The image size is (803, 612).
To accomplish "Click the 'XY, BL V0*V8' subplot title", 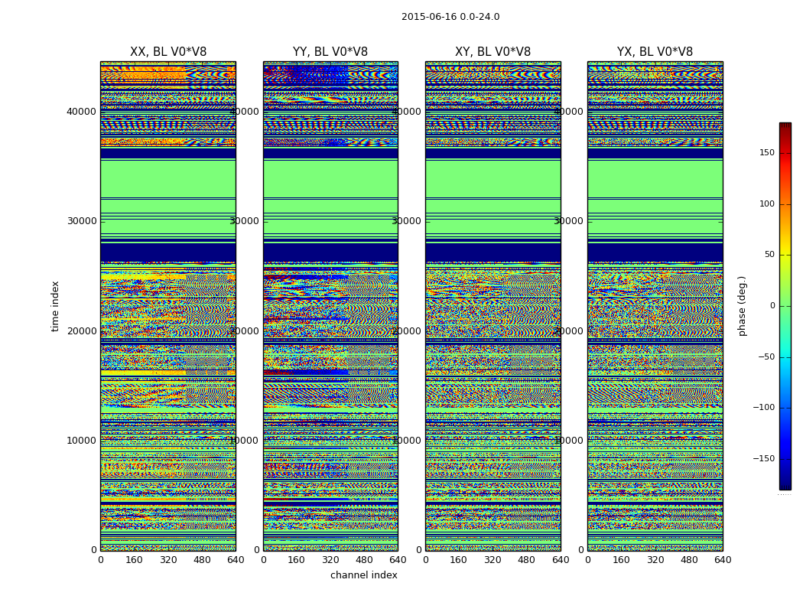I will tap(493, 52).
